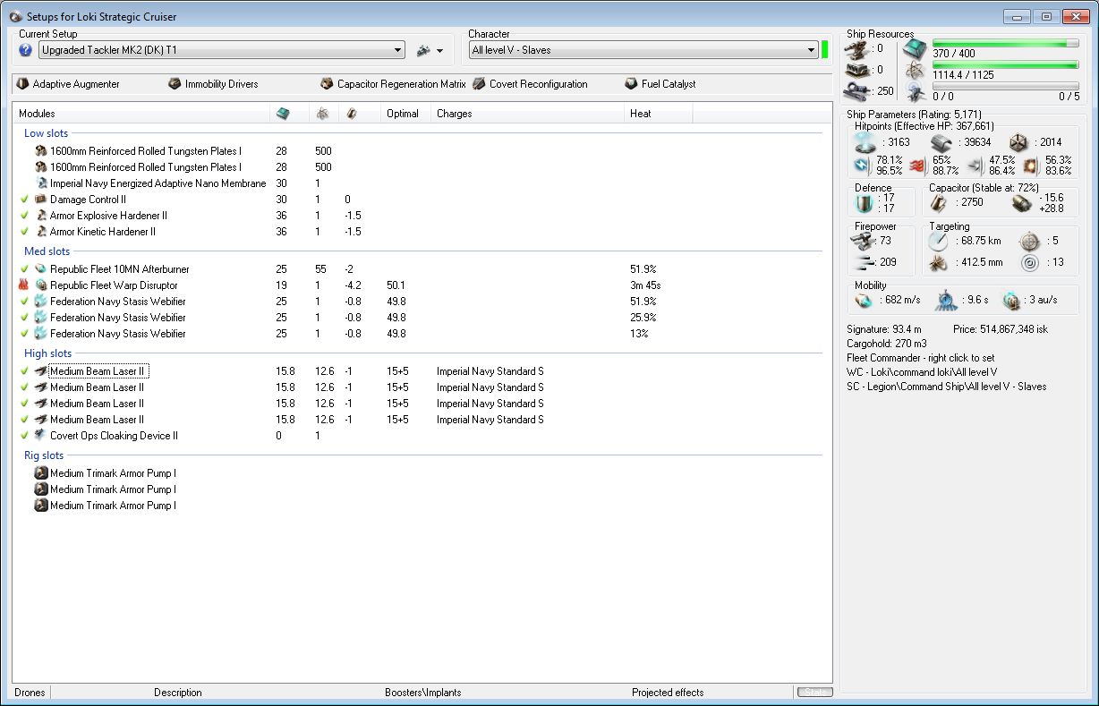Click the ship icon next to setup dropdown
Image resolution: width=1099 pixels, height=706 pixels.
click(424, 50)
